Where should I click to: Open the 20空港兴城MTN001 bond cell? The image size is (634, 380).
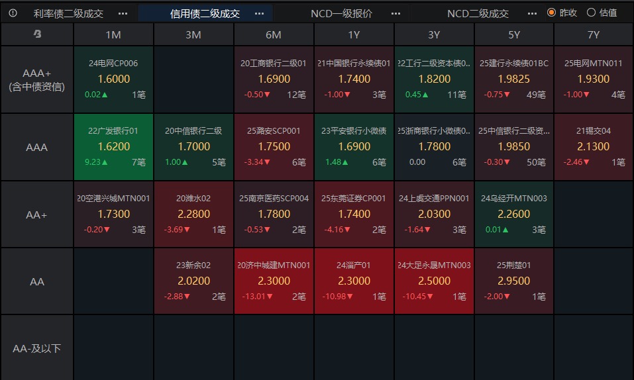point(113,214)
